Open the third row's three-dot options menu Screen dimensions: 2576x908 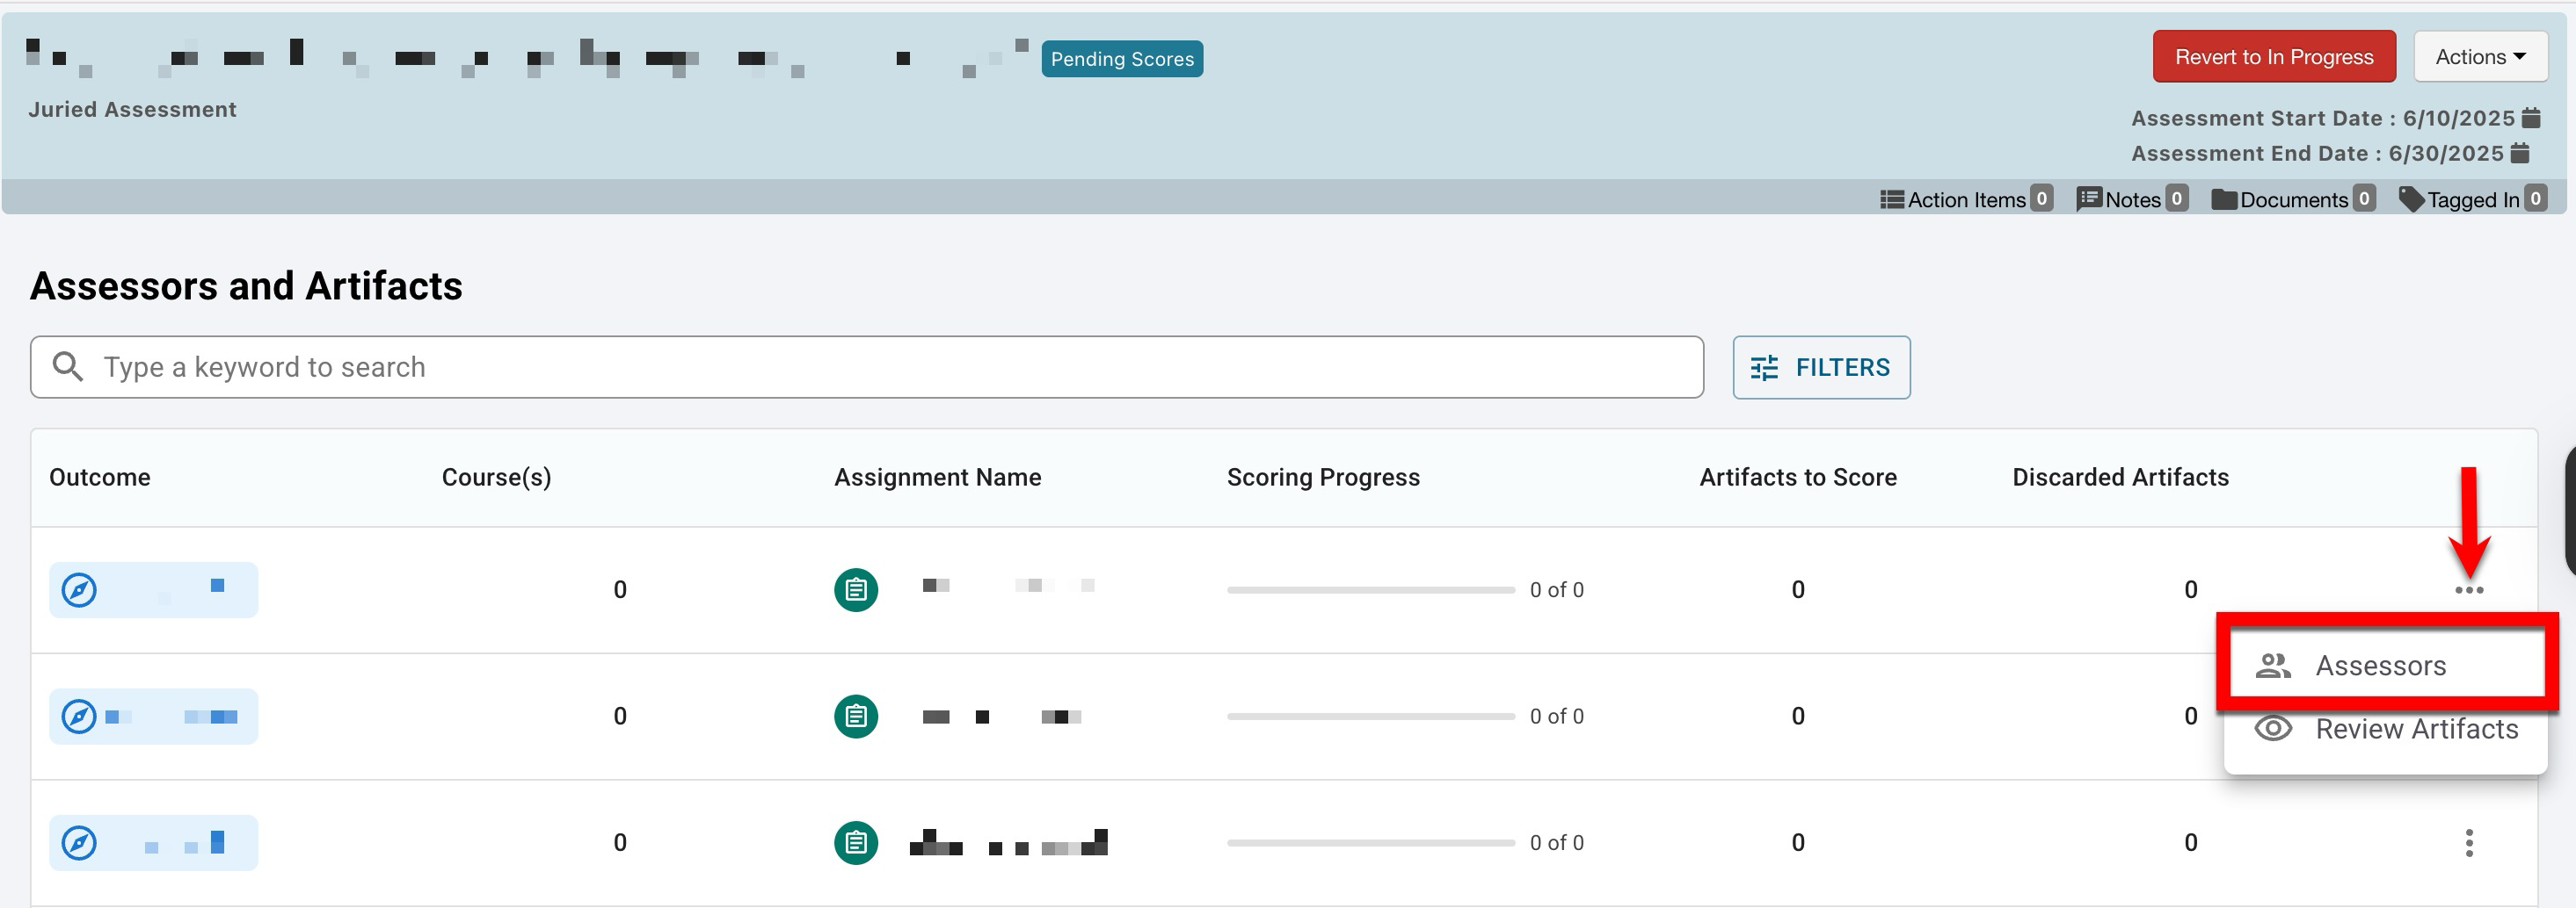point(2468,843)
